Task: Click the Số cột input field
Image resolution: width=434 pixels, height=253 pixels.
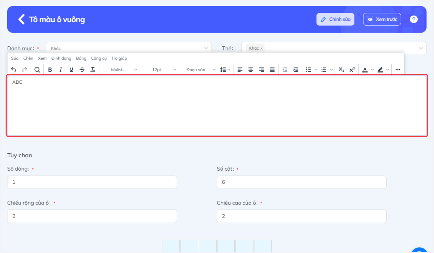Action: pyautogui.click(x=302, y=182)
